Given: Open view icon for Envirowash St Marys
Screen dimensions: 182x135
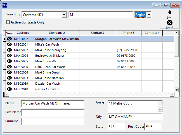Looking at the screenshot, I should tap(9, 56).
